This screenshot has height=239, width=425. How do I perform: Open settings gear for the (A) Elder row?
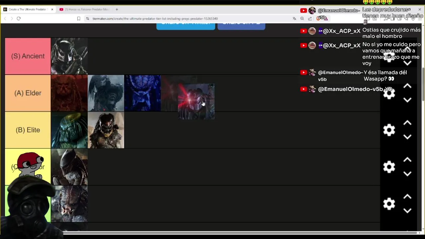389,93
